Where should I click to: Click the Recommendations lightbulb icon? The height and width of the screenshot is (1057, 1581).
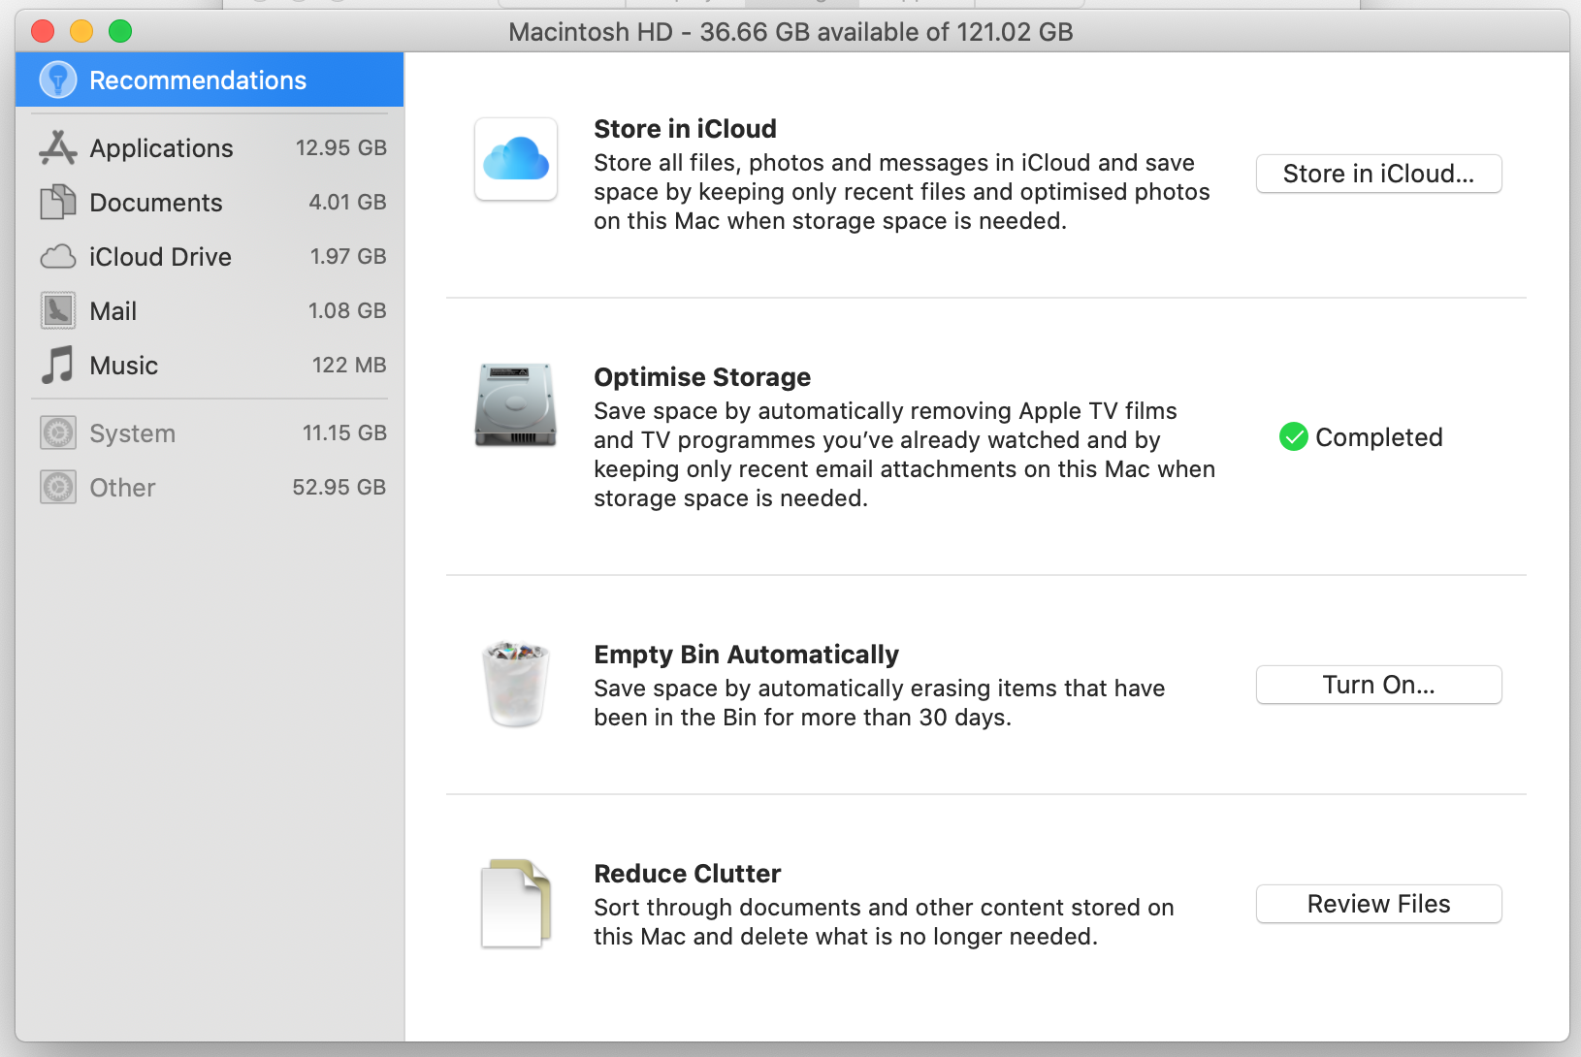58,80
